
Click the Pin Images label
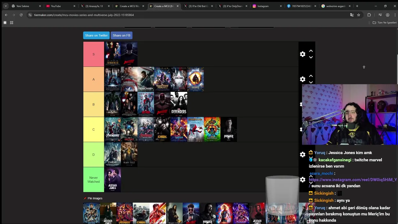[95, 198]
